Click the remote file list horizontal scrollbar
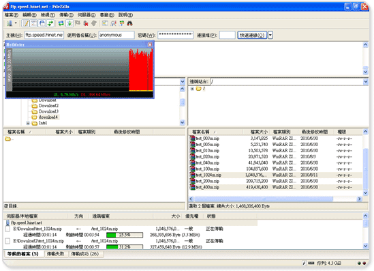374x271 pixels. [264, 199]
